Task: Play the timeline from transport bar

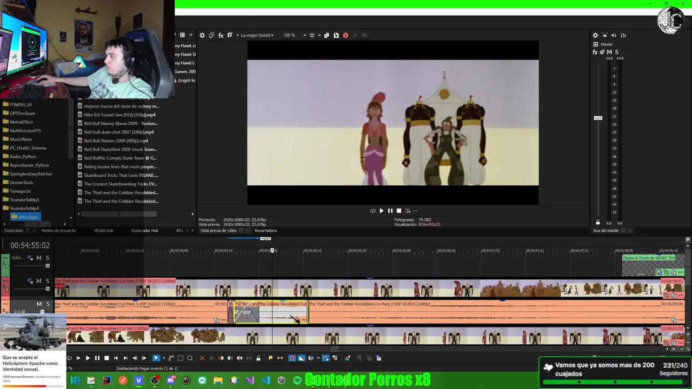Action: 88,358
